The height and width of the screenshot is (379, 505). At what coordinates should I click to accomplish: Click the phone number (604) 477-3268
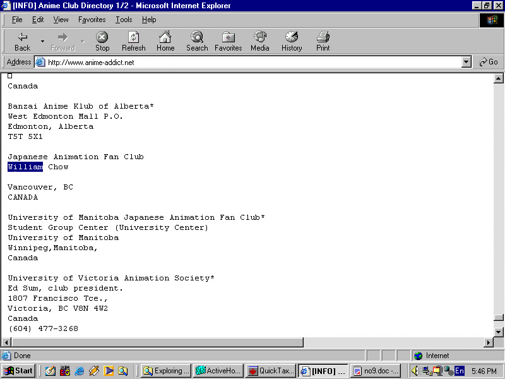(43, 328)
